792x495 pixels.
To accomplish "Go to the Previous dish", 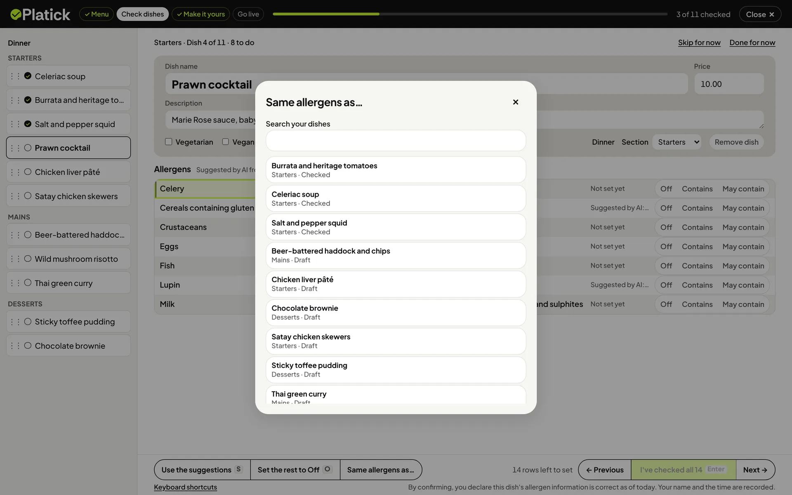I will tap(605, 470).
